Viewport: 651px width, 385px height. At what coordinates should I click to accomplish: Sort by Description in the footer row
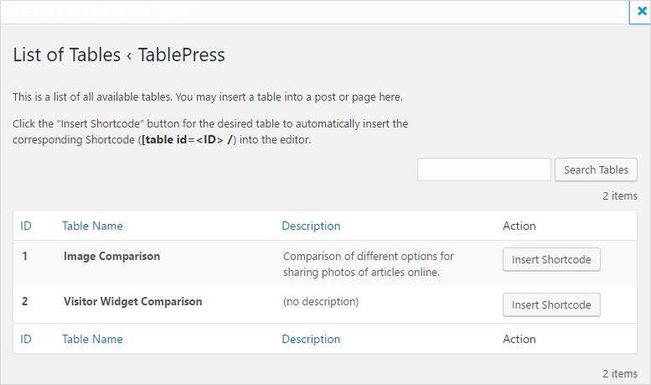click(311, 339)
